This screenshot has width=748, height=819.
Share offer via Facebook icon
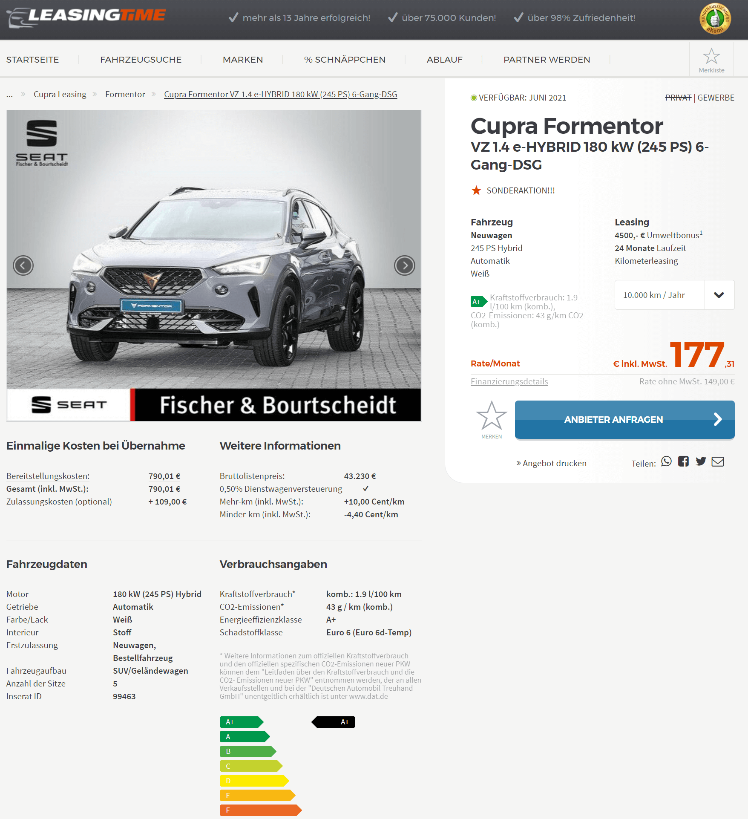tap(683, 461)
